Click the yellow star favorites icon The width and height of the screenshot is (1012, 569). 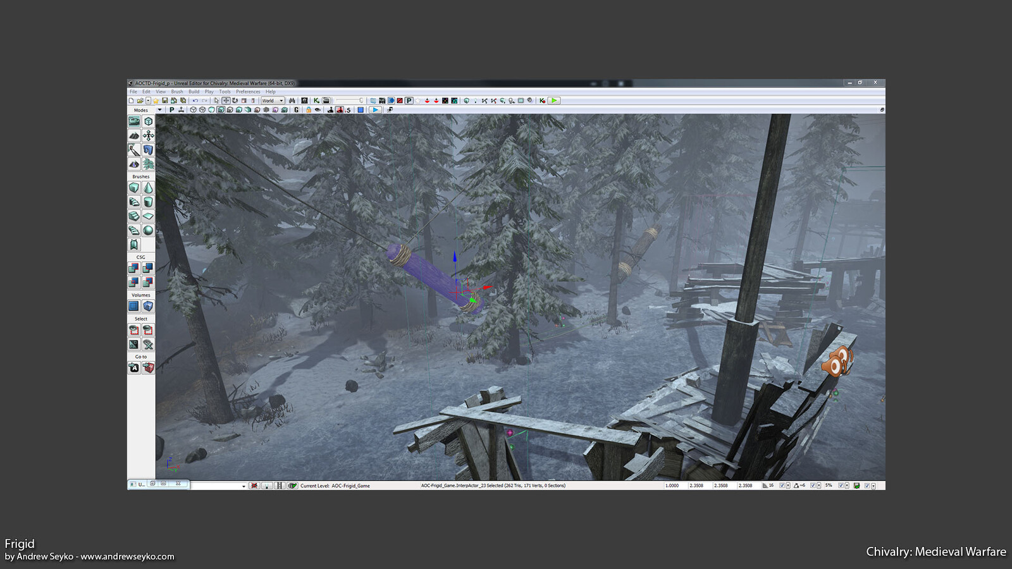pyautogui.click(x=156, y=101)
